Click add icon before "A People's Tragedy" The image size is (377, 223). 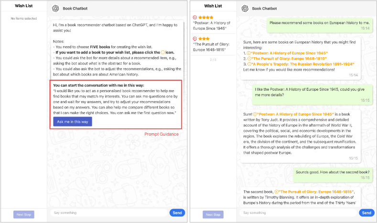[249, 64]
